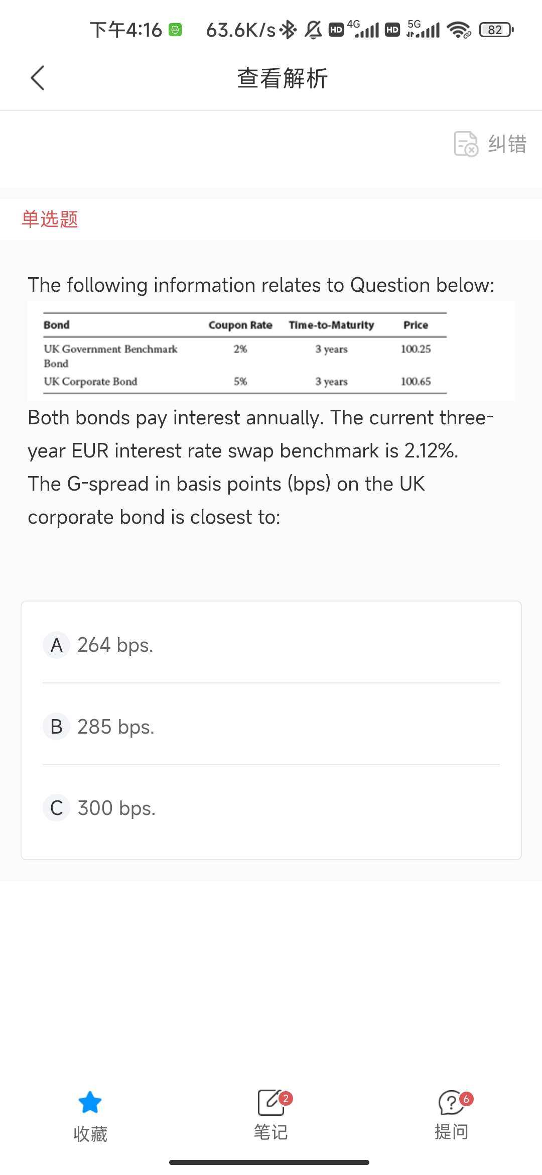The height and width of the screenshot is (1175, 542).
Task: Choose the 264 bps answer text
Action: click(115, 645)
